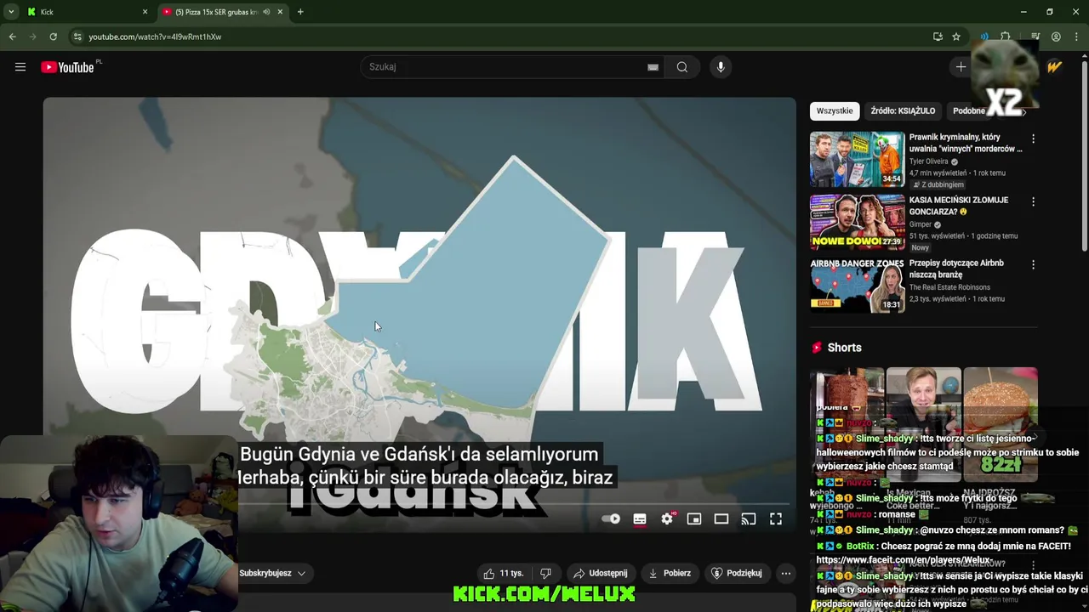
Task: Toggle subtitles captions button
Action: pos(640,518)
